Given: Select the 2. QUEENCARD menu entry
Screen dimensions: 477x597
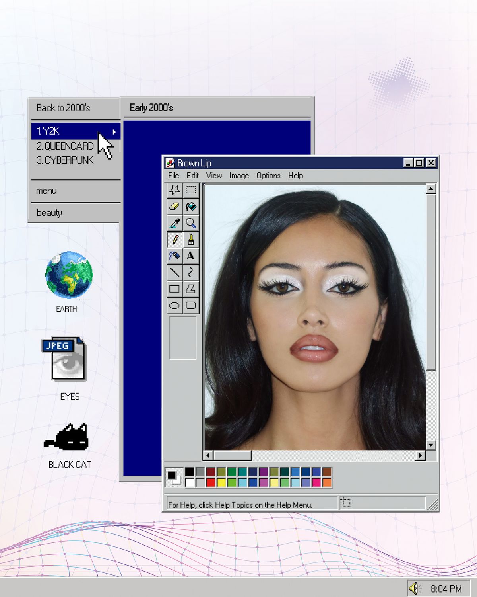Looking at the screenshot, I should coord(65,146).
